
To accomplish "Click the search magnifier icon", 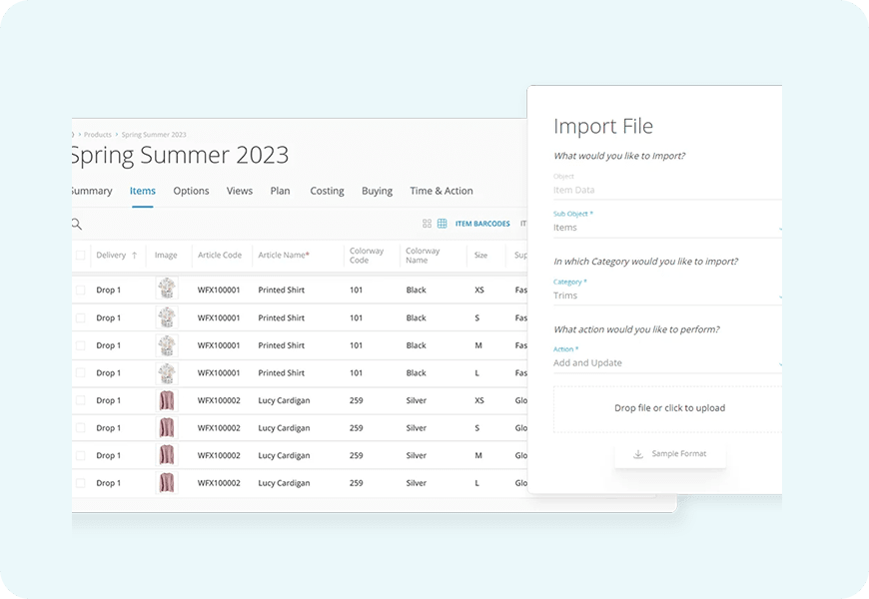I will tap(76, 225).
